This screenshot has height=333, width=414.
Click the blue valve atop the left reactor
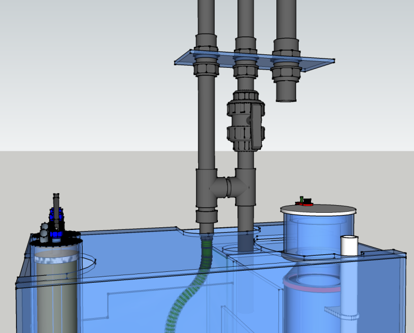click(x=56, y=222)
